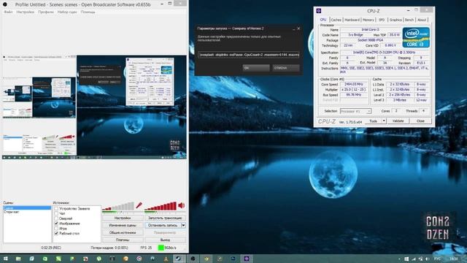Open the volume icon in system tray
This screenshot has width=467, height=263.
tap(428, 259)
